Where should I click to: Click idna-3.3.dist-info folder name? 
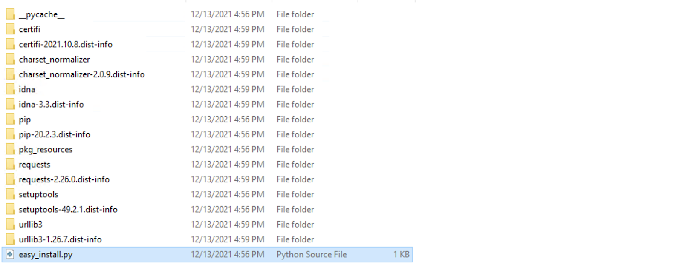point(51,104)
